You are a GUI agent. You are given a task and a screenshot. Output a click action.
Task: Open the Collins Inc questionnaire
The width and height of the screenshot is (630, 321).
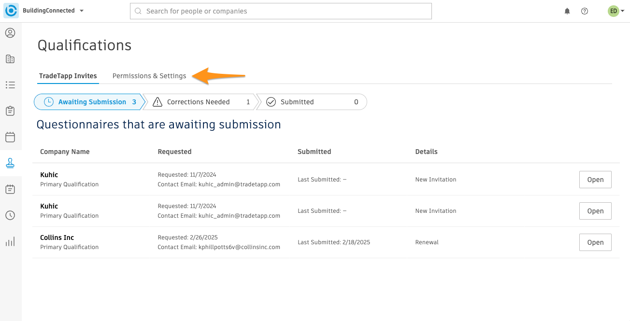(595, 242)
